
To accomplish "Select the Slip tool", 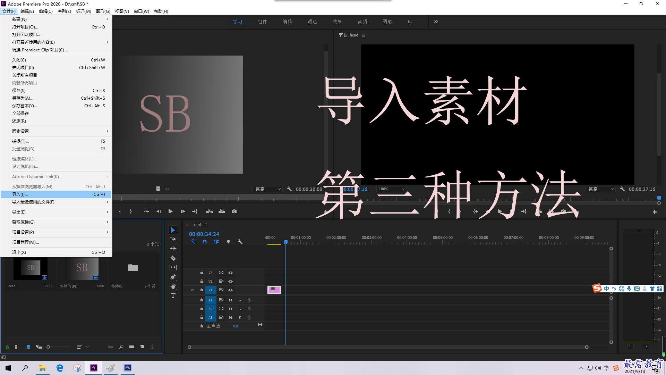I will tap(173, 267).
